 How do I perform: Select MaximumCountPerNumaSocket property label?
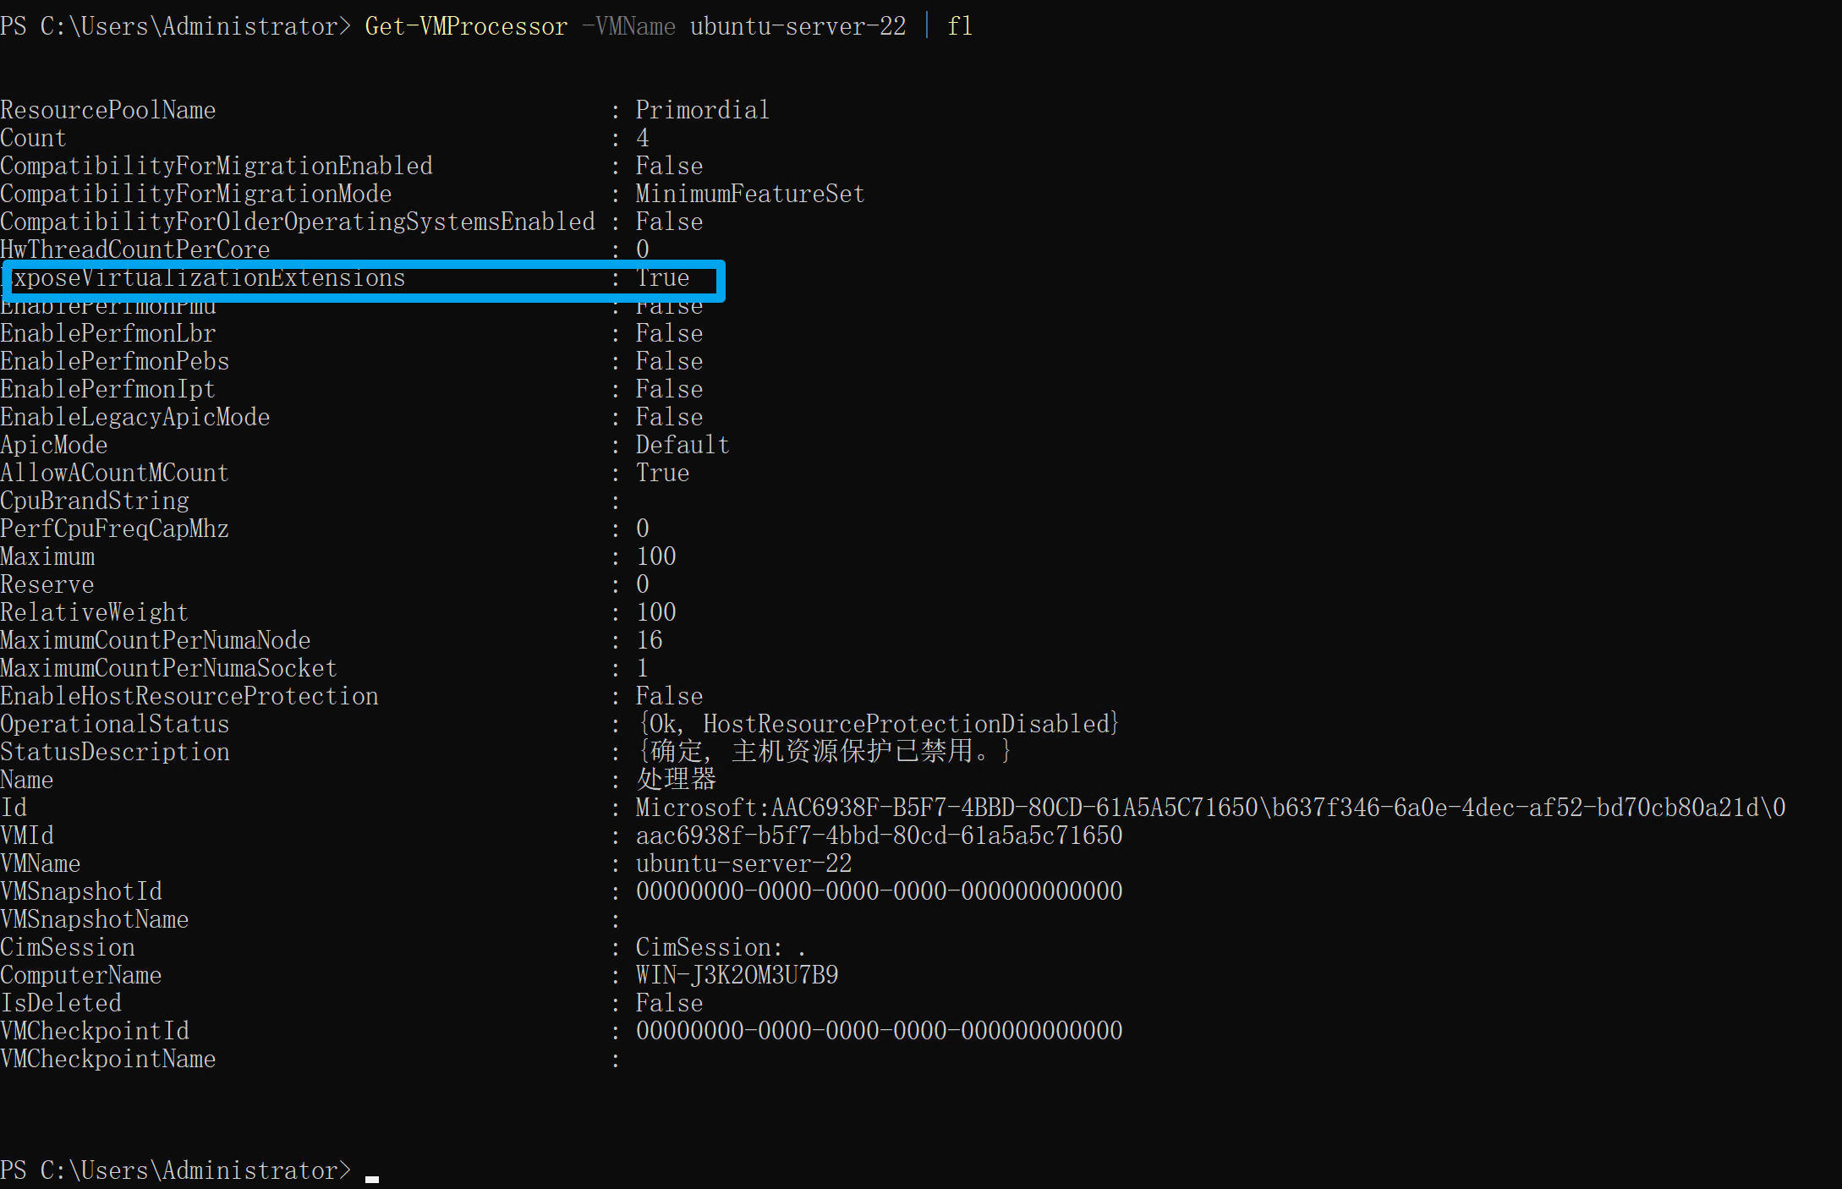tap(169, 668)
